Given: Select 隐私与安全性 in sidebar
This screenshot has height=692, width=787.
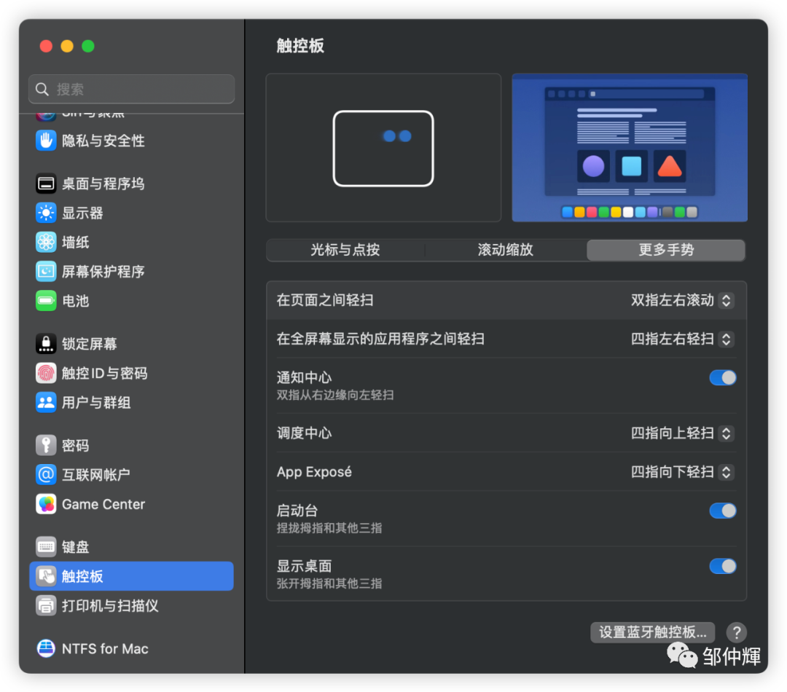Looking at the screenshot, I should 103,141.
